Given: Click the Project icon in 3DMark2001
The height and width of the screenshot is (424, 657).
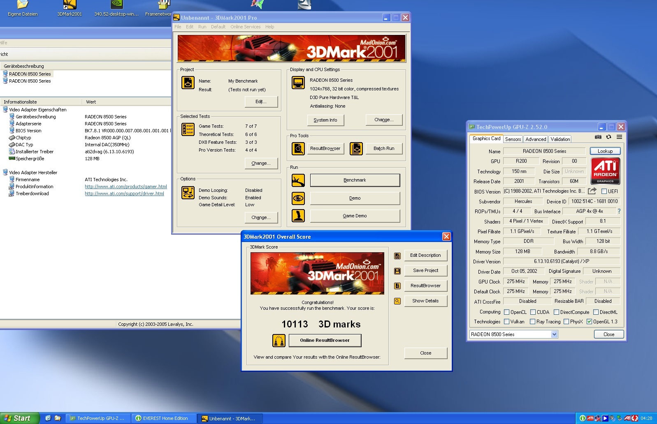Looking at the screenshot, I should [x=188, y=83].
